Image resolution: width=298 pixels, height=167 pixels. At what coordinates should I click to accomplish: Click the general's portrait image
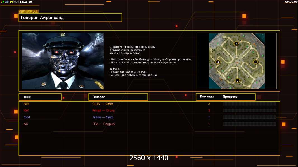pyautogui.click(x=63, y=61)
